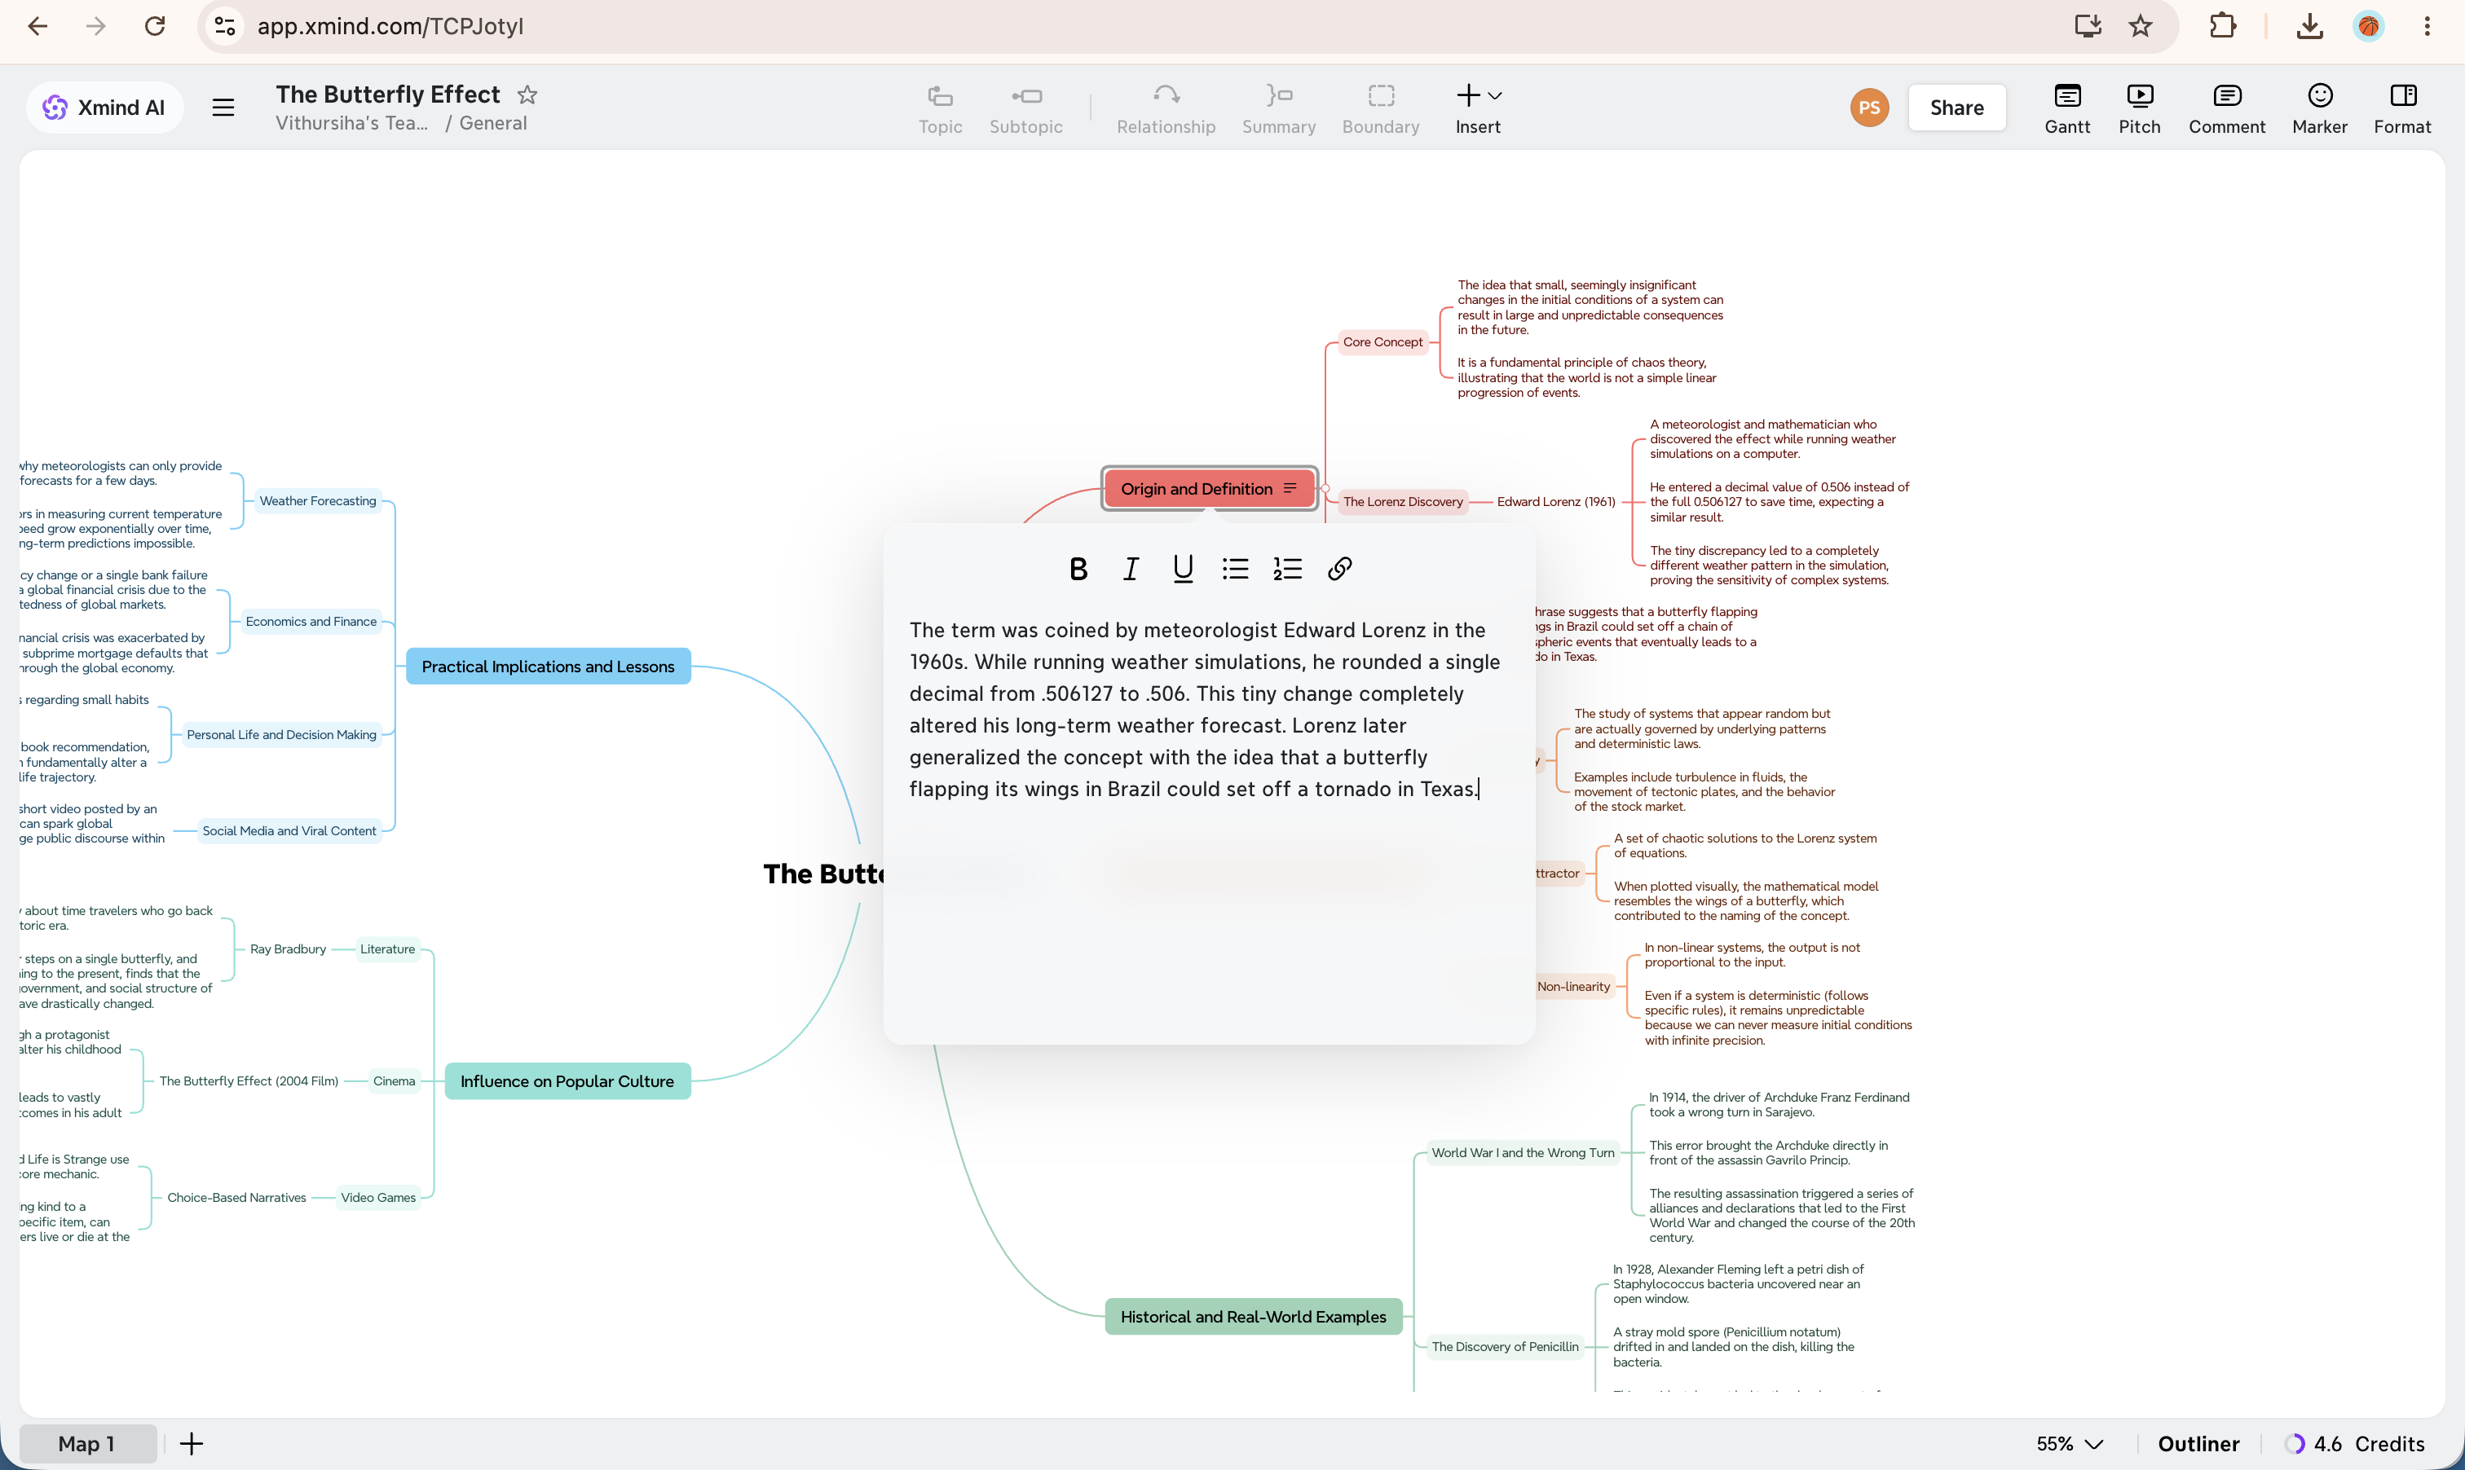Image resolution: width=2465 pixels, height=1470 pixels.
Task: Open the Vithursiha's Team breadcrumb
Action: 351,124
